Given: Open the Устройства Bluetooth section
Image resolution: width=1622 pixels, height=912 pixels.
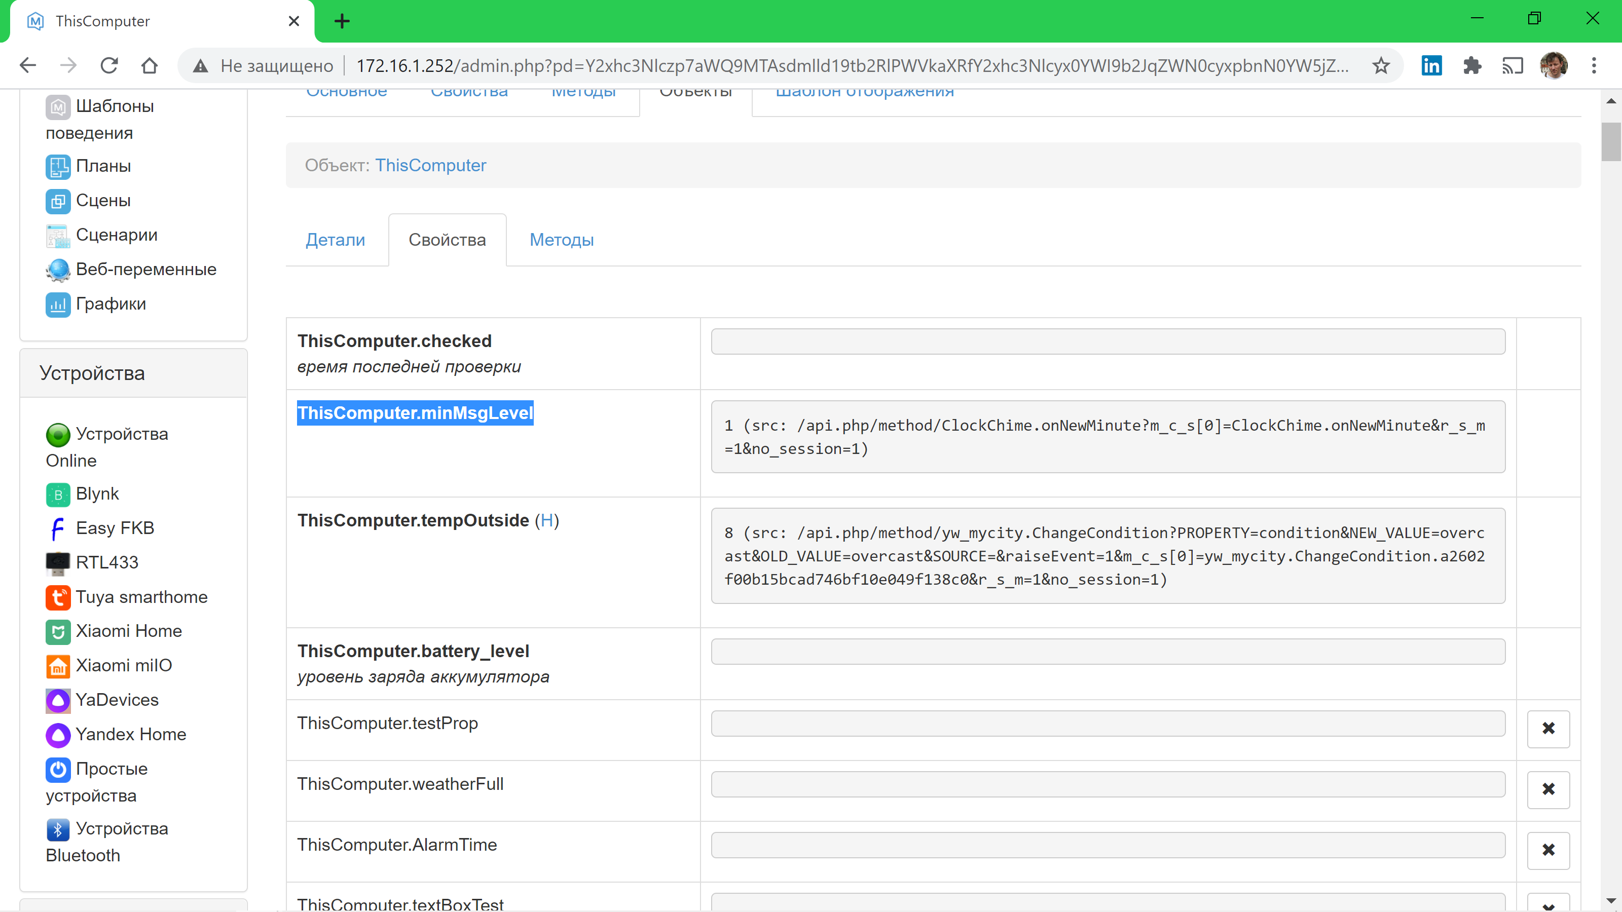Looking at the screenshot, I should click(x=106, y=842).
